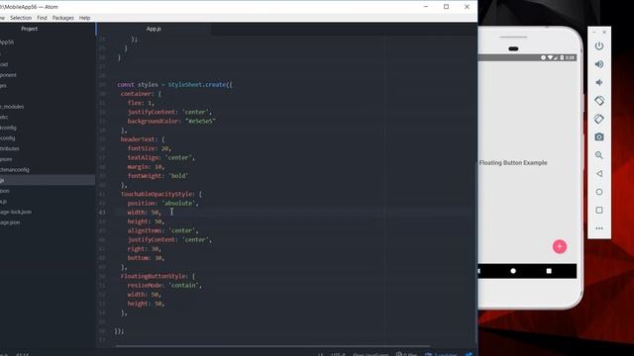This screenshot has height=356, width=634.
Task: Click the emulator toolbar back triangle
Action: point(599,174)
